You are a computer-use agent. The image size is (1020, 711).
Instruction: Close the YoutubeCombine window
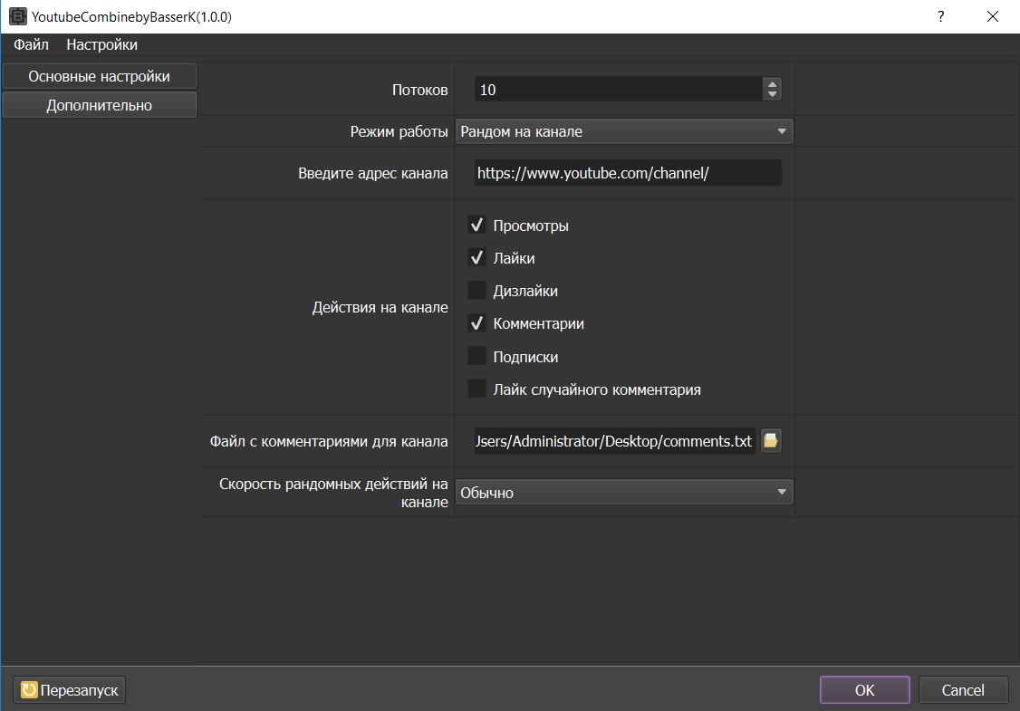[x=994, y=16]
